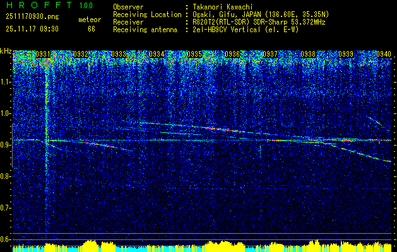
Task: Click the meteor label
Action: pos(90,20)
